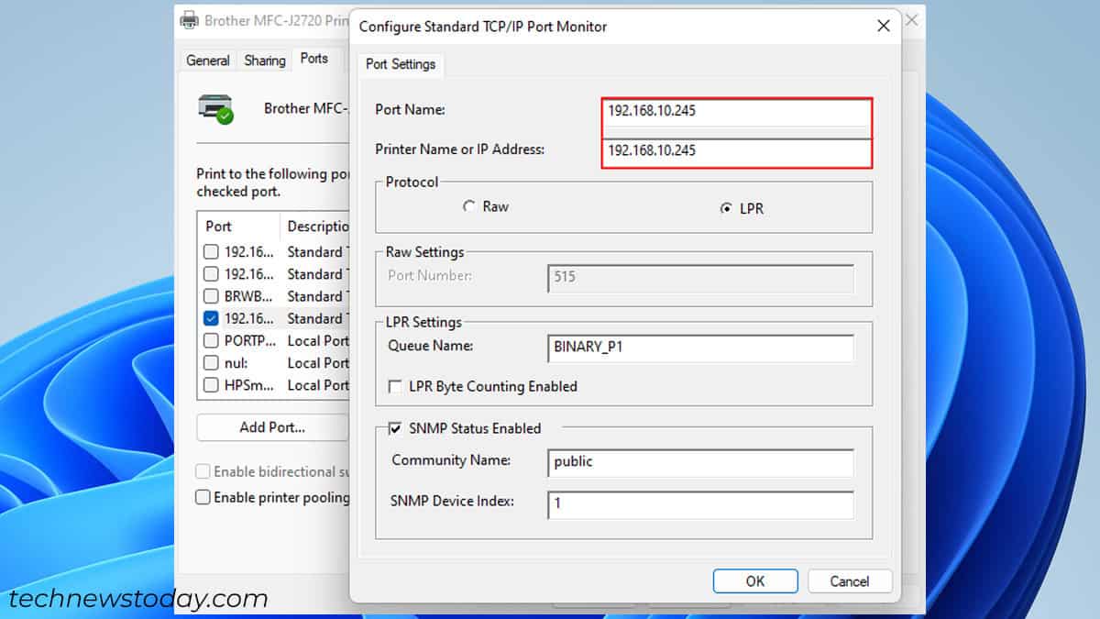Switch to the Sharing tab
1100x619 pixels.
264,60
